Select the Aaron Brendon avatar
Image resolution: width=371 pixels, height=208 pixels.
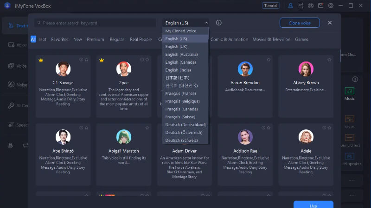pyautogui.click(x=245, y=69)
